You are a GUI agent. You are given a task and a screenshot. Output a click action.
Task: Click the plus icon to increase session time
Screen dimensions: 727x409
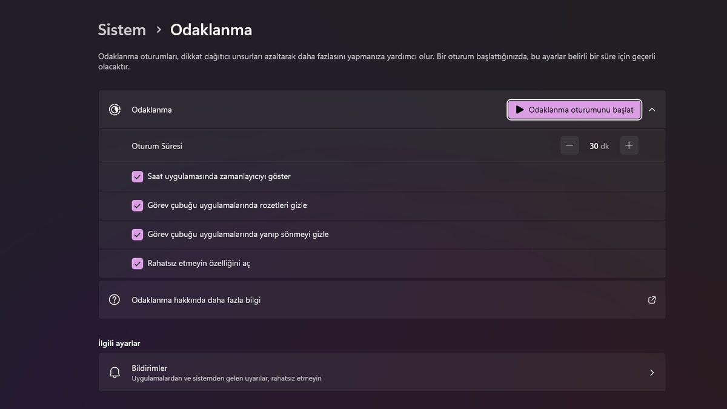[x=629, y=145]
